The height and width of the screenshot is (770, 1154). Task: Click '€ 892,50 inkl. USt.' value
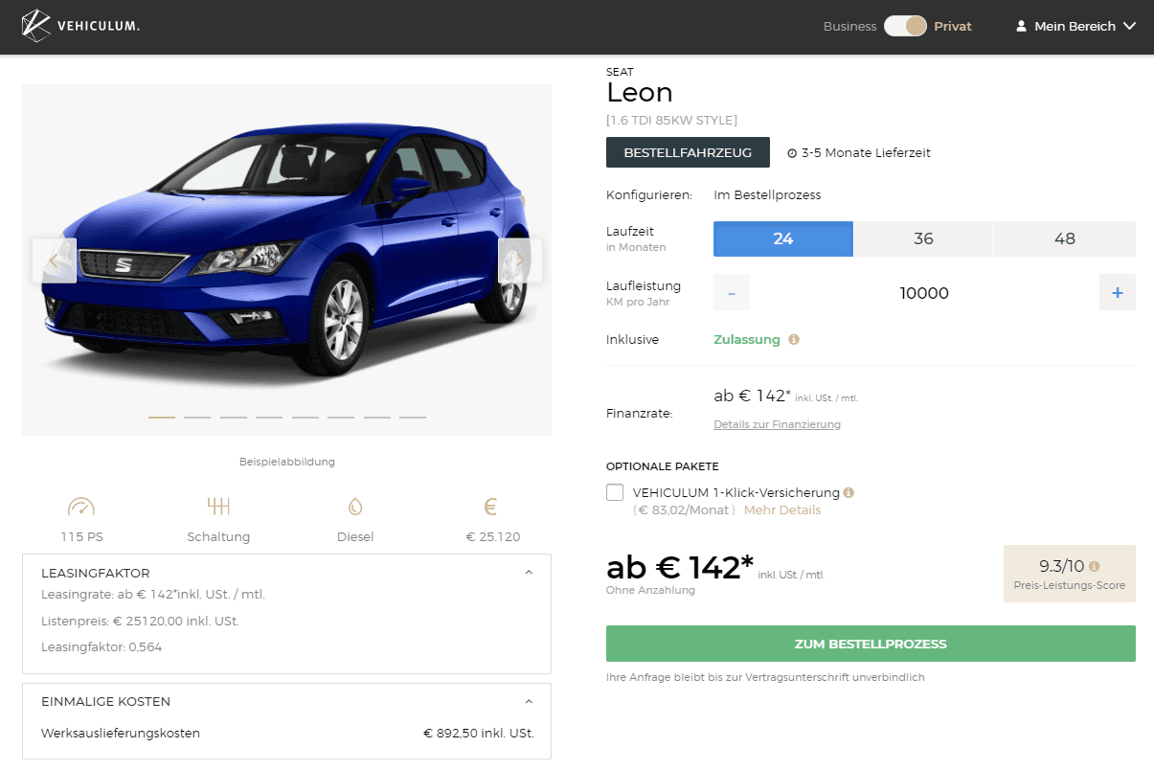(479, 734)
